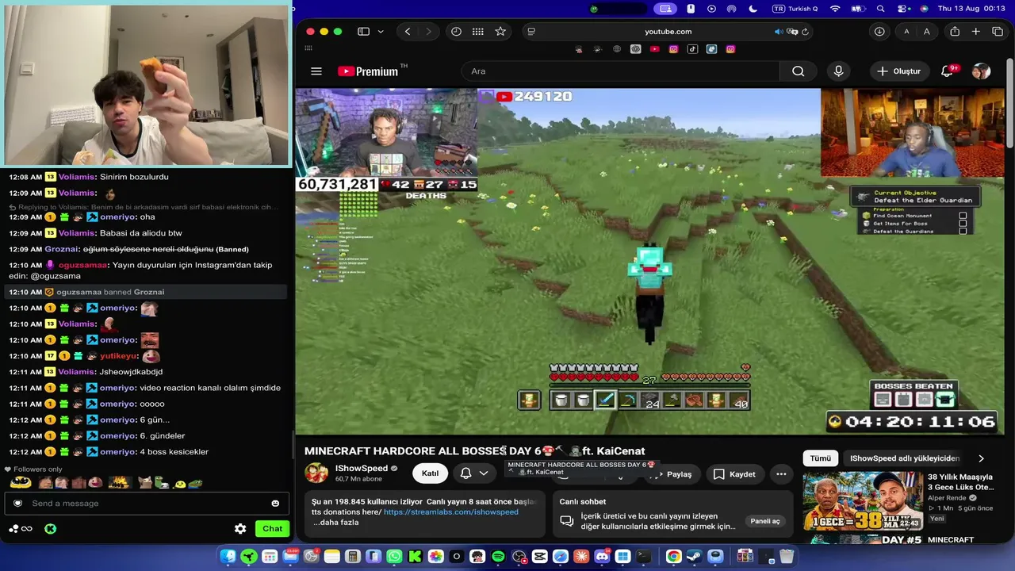Screen dimensions: 1015x571
Task: Open Finder from the Dock
Action: coord(228,557)
